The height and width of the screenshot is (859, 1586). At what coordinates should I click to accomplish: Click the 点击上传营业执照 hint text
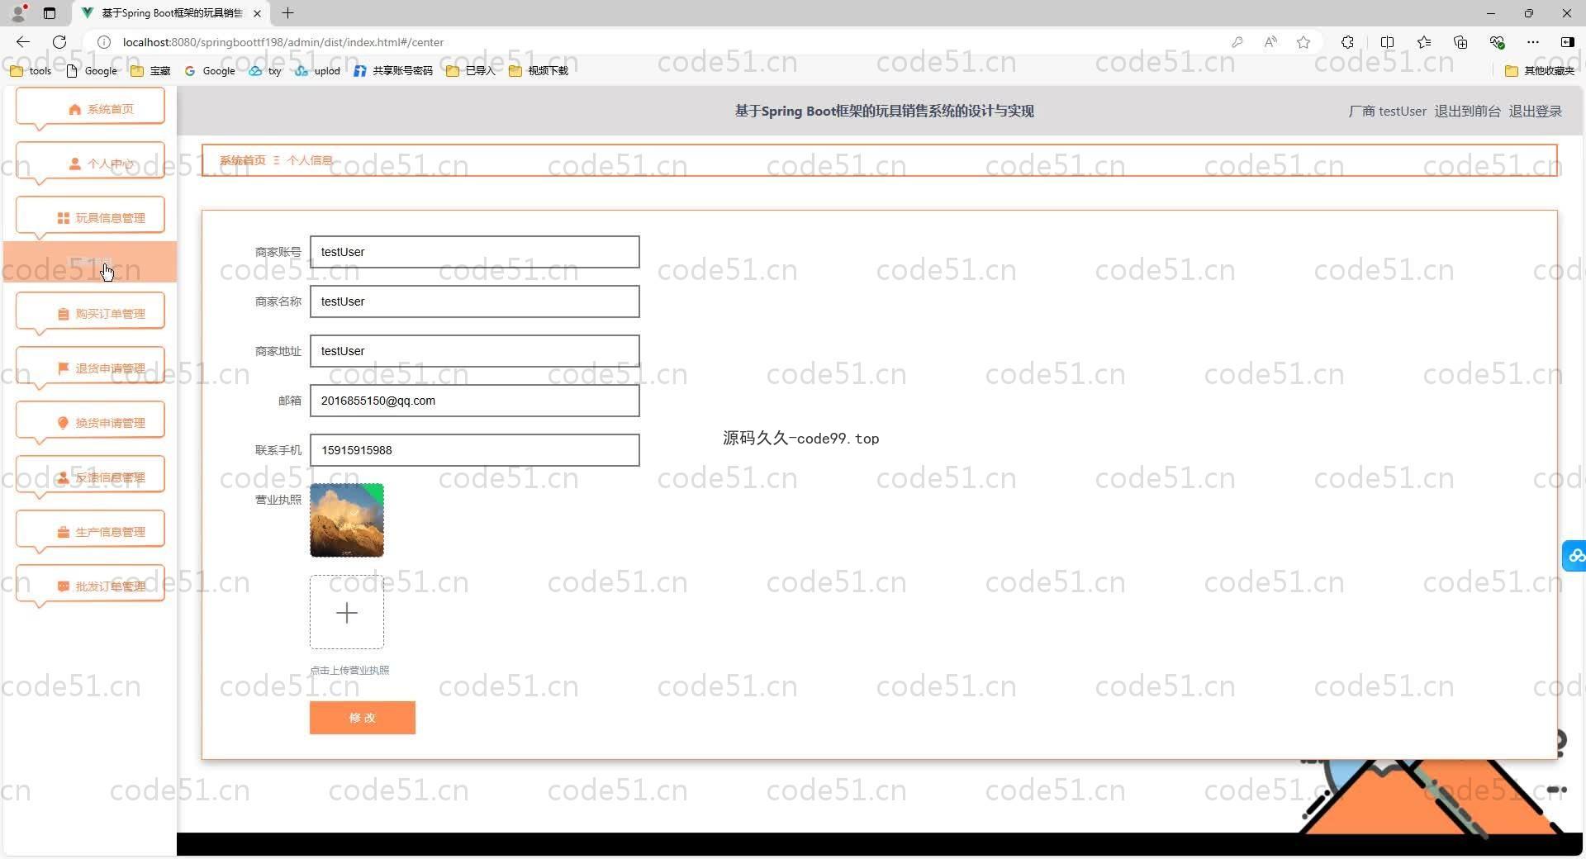click(x=349, y=670)
